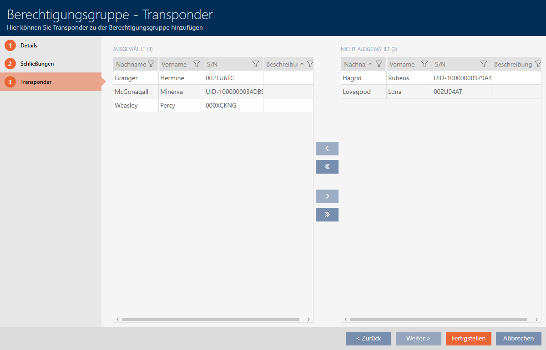Filter the selected list by Nachname
This screenshot has height=350, width=546.
point(151,64)
